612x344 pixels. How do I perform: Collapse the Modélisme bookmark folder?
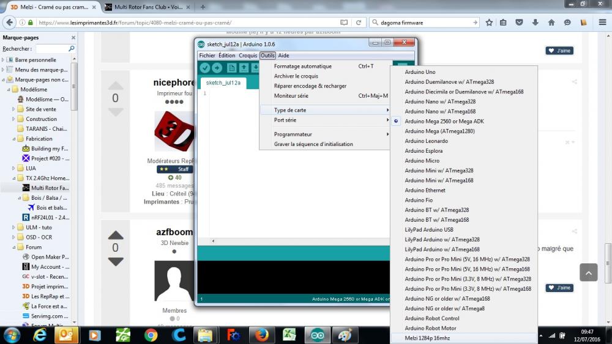point(9,90)
